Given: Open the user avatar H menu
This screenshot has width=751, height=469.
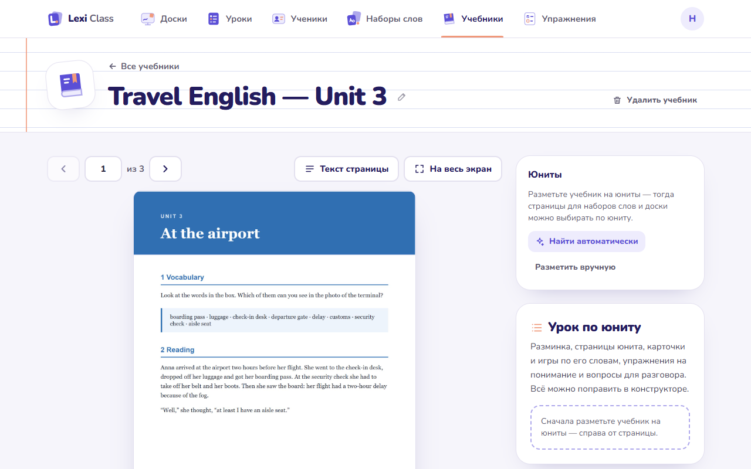Looking at the screenshot, I should 692,19.
